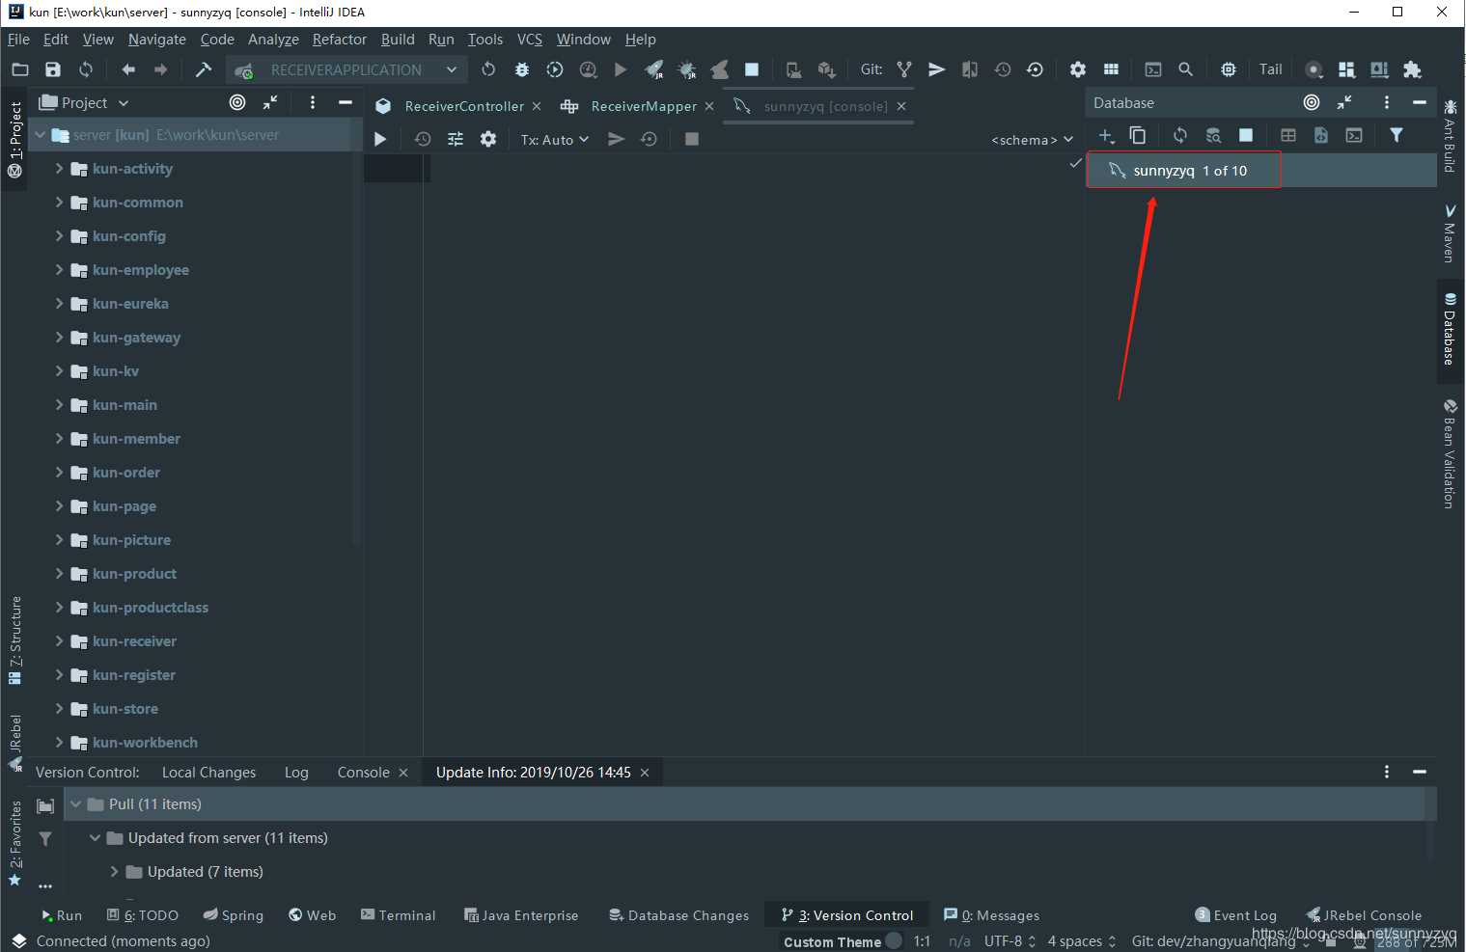Click the Save All toolbar icon
Screen dimensions: 1466x952
(x=53, y=69)
